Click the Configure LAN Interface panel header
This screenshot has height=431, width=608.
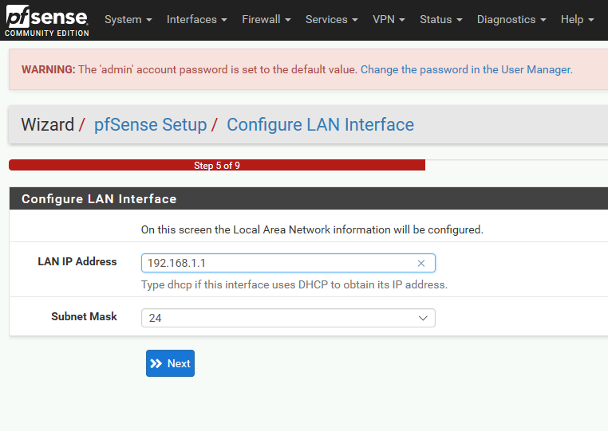309,198
